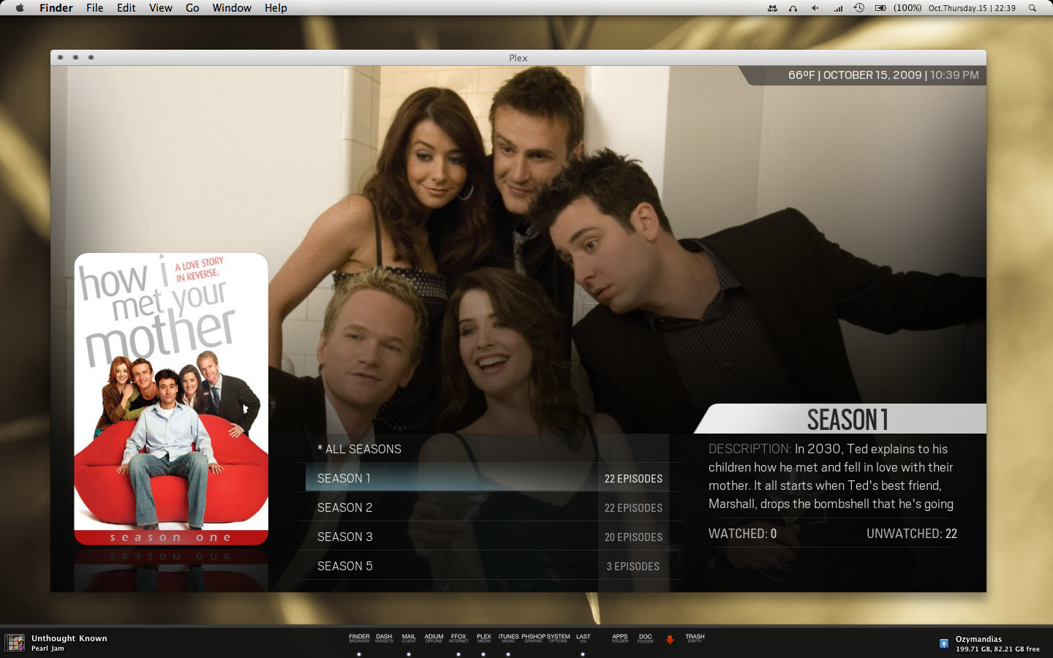
Task: Open the Help menu
Action: tap(276, 8)
